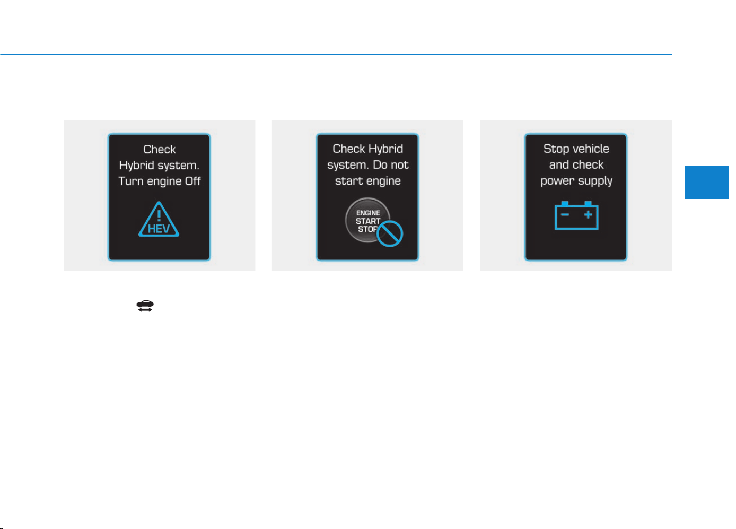Select the 'Stop vehicle and check power supply' text
Screen dimensions: 736x529
pos(576,164)
